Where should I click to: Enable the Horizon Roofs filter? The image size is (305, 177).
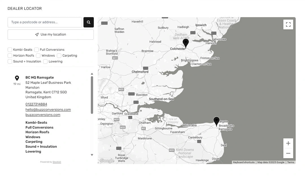(x=9, y=55)
